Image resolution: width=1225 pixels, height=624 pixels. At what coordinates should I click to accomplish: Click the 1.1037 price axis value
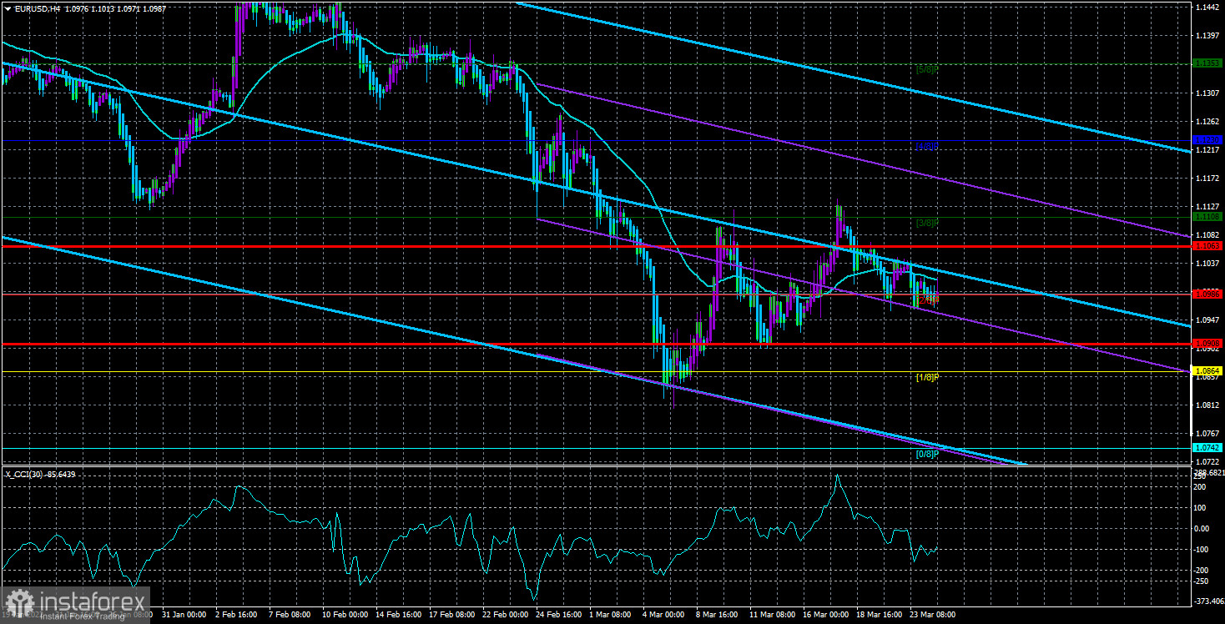coord(1207,264)
